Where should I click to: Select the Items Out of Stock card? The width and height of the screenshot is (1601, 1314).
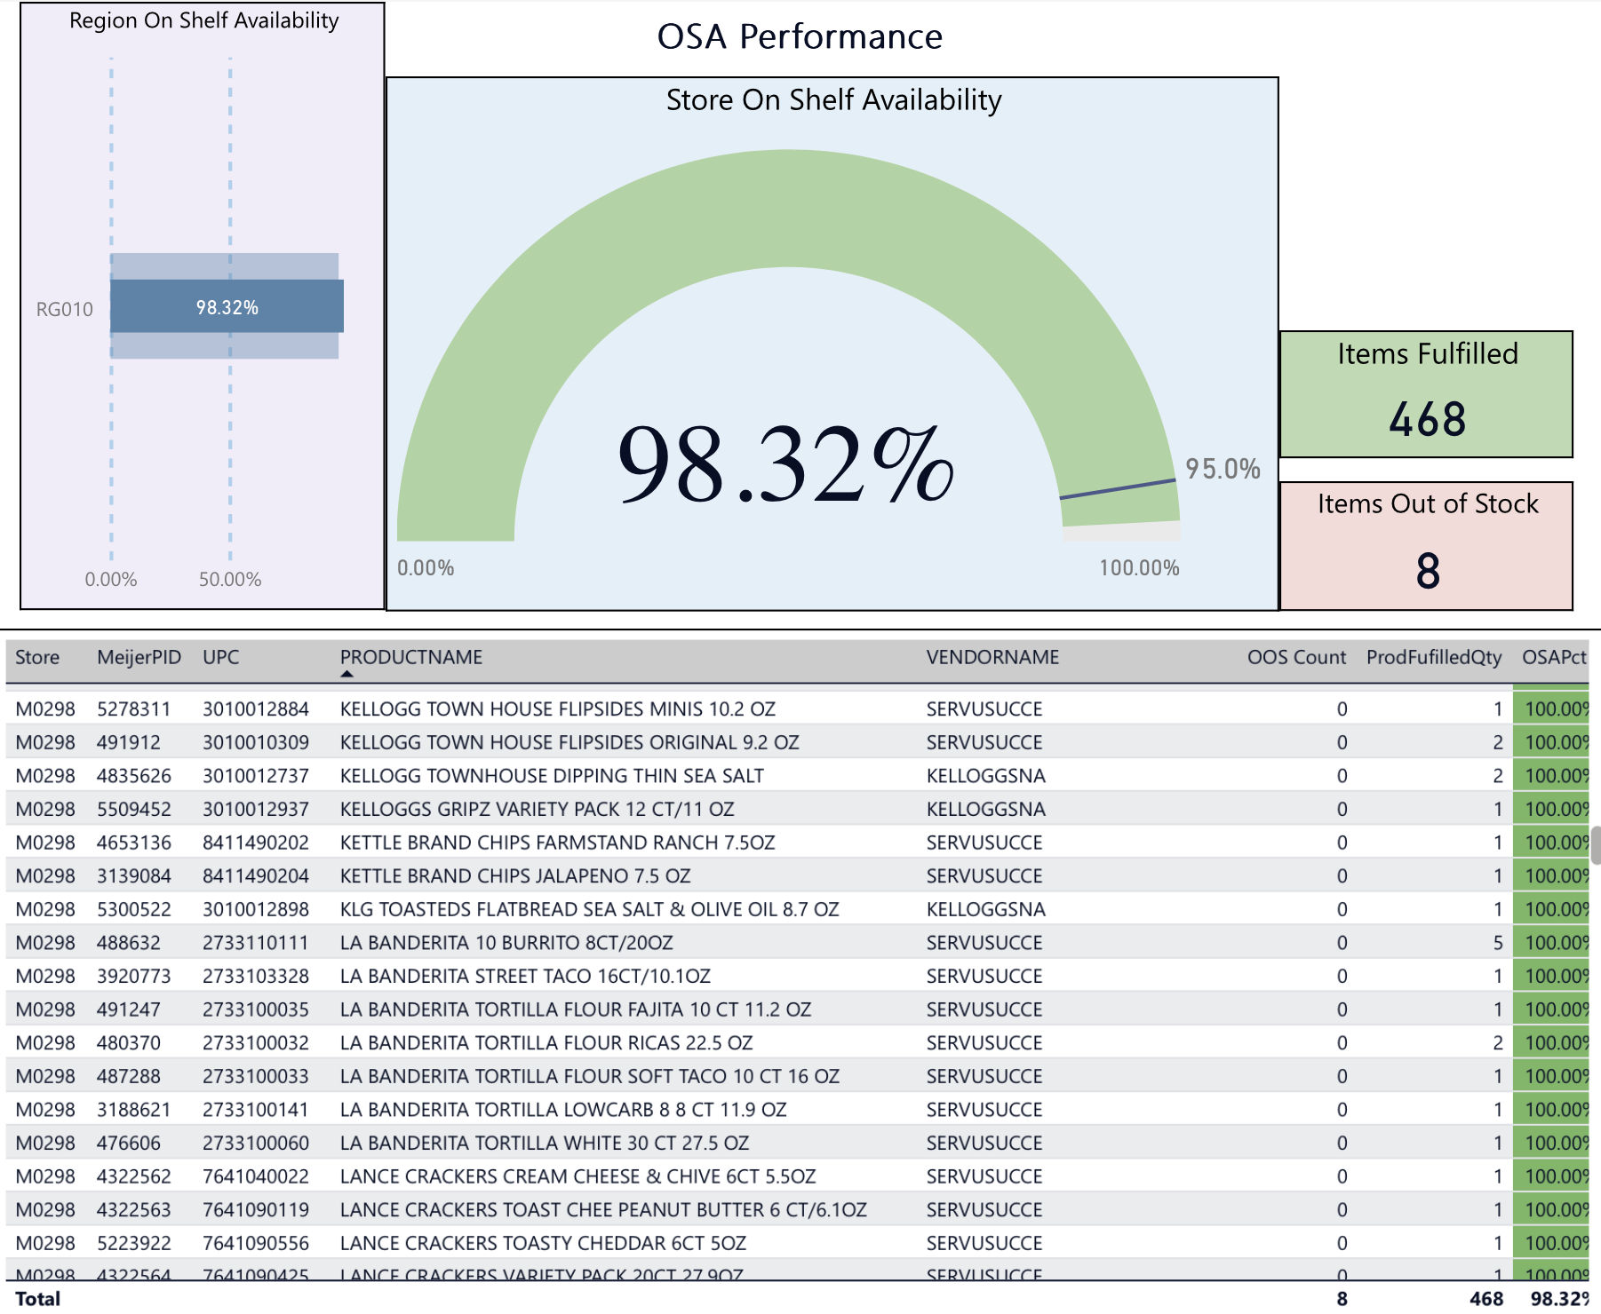(1426, 545)
